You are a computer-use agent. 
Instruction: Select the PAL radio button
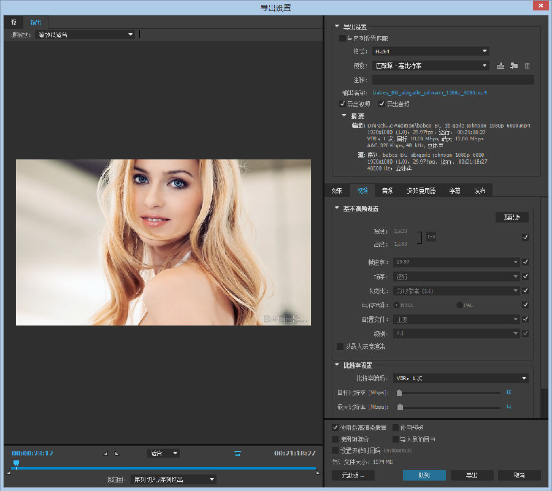(x=459, y=305)
